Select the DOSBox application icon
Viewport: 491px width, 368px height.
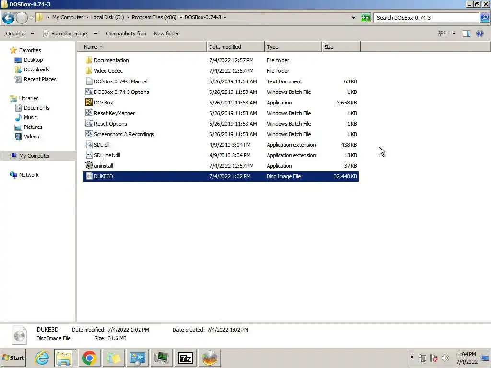click(89, 103)
